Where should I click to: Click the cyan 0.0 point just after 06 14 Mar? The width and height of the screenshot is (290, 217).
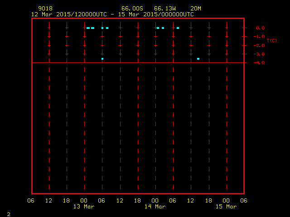178,28
